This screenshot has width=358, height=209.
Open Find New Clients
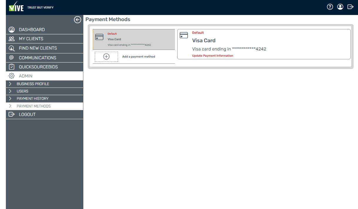[45, 48]
